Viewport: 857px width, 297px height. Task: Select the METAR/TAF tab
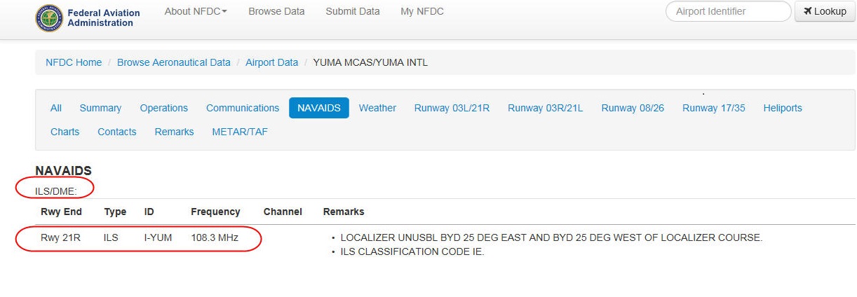click(240, 132)
